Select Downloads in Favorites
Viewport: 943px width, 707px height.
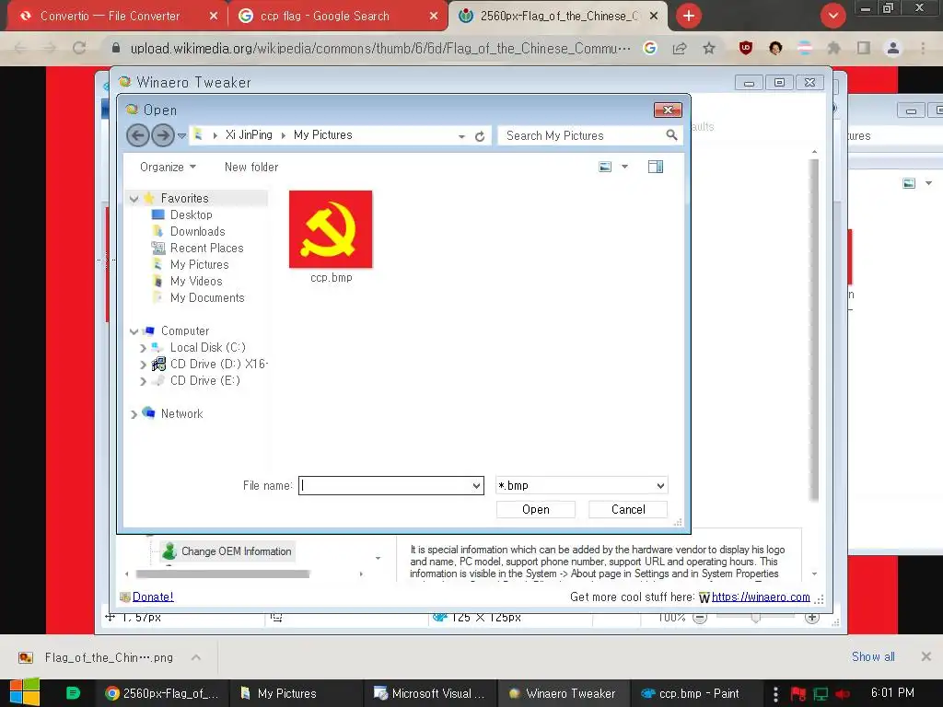tap(197, 231)
